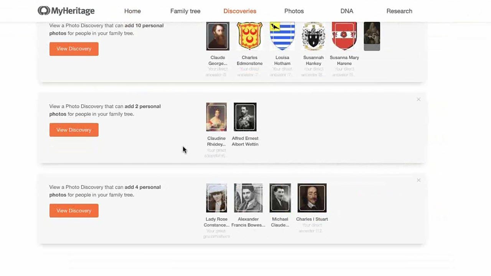Dismiss the 2-photo discovery card
This screenshot has width=491, height=276.
click(x=419, y=99)
